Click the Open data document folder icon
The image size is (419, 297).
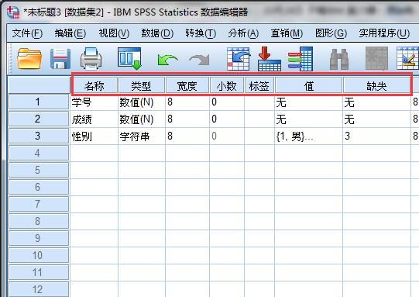tap(29, 59)
